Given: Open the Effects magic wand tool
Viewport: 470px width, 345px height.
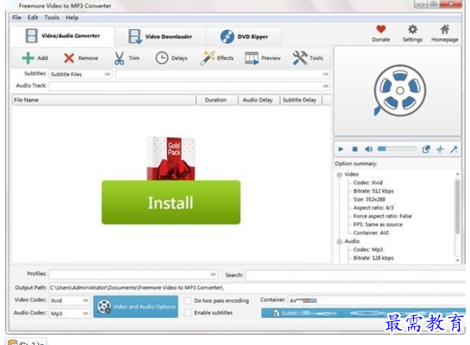Looking at the screenshot, I should tap(216, 58).
